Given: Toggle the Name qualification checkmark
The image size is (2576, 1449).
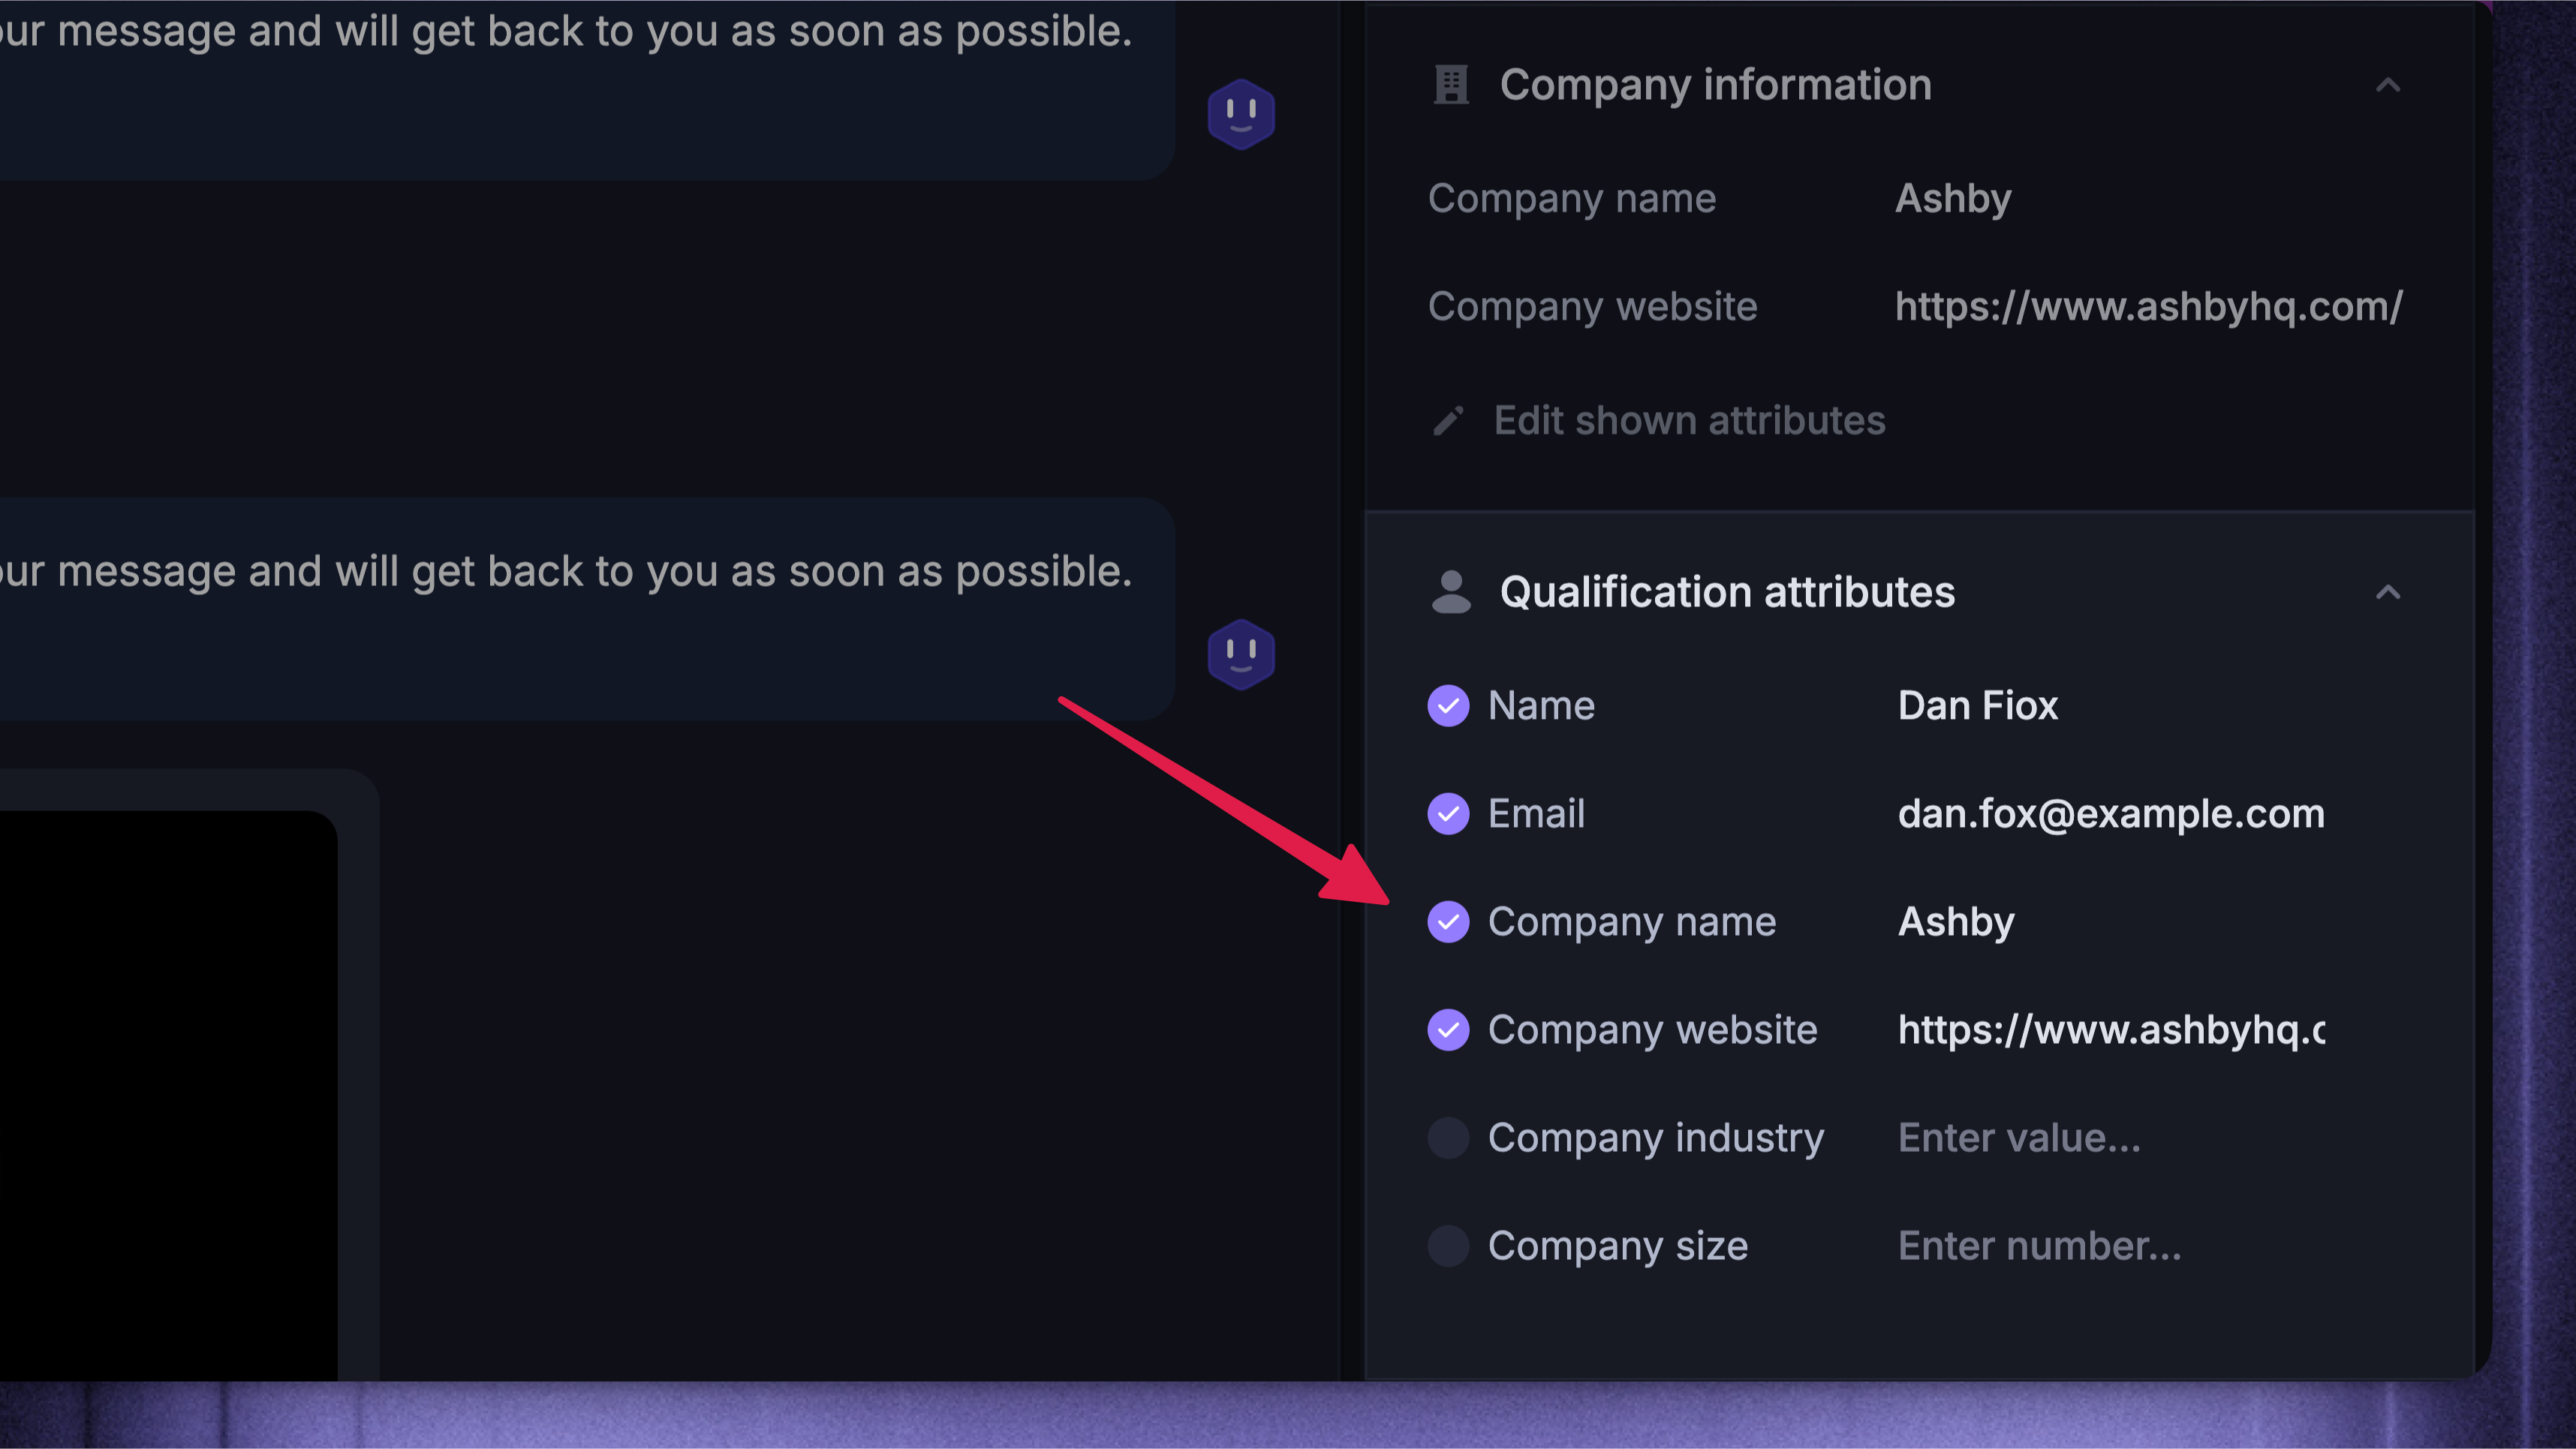Looking at the screenshot, I should tap(1448, 706).
